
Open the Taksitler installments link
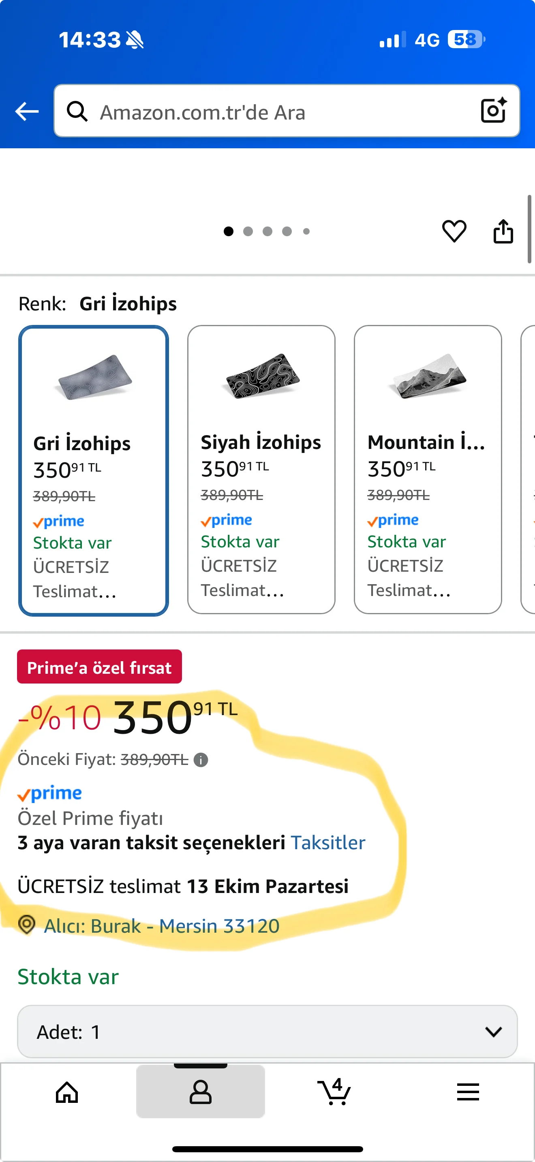tap(328, 843)
